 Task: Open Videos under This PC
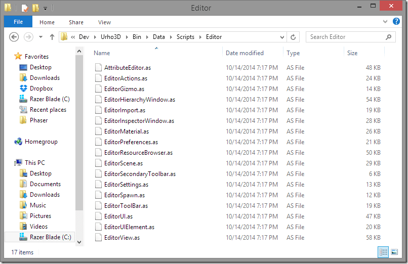click(x=38, y=227)
